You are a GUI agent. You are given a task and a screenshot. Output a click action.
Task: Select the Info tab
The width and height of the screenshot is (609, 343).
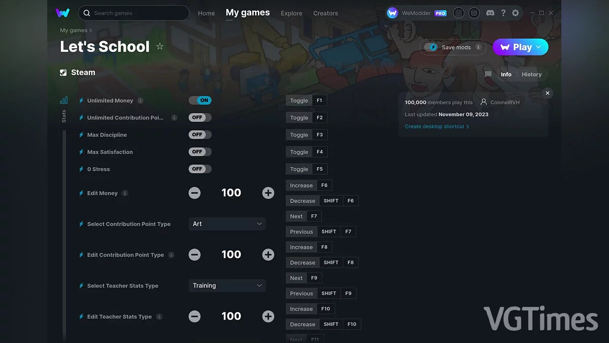tap(506, 74)
